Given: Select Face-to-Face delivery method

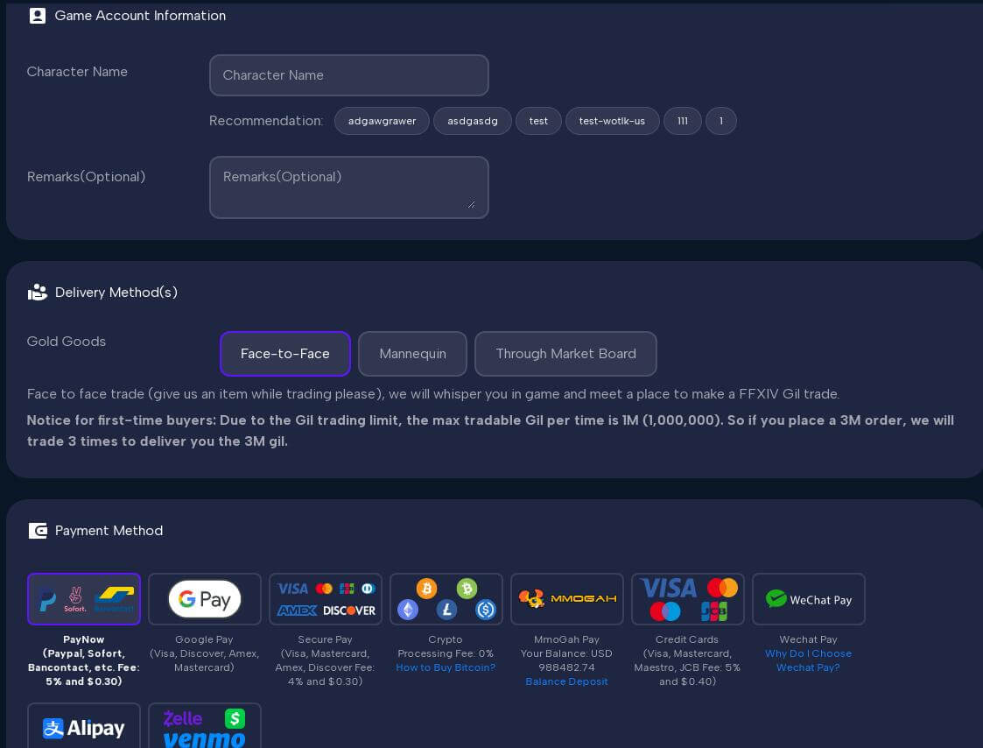Looking at the screenshot, I should pyautogui.click(x=285, y=354).
